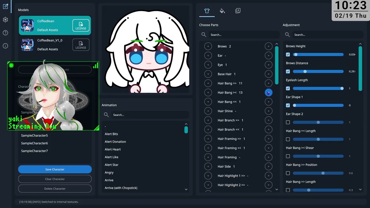
Task: Click previous arrow for Base Hair
Action: click(x=208, y=74)
